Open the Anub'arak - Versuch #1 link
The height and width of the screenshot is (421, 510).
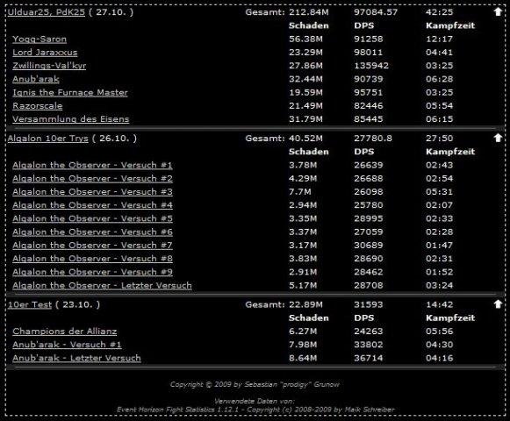click(x=67, y=345)
